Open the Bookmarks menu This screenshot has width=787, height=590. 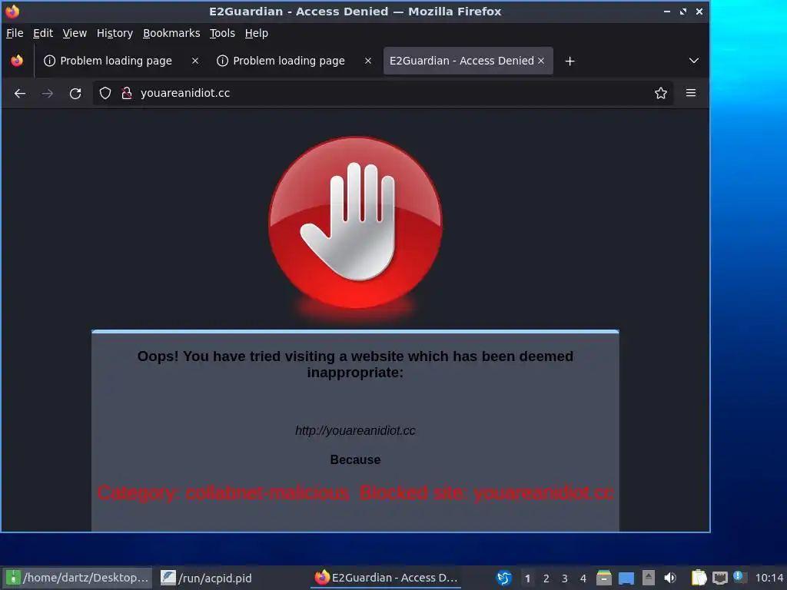coord(171,33)
